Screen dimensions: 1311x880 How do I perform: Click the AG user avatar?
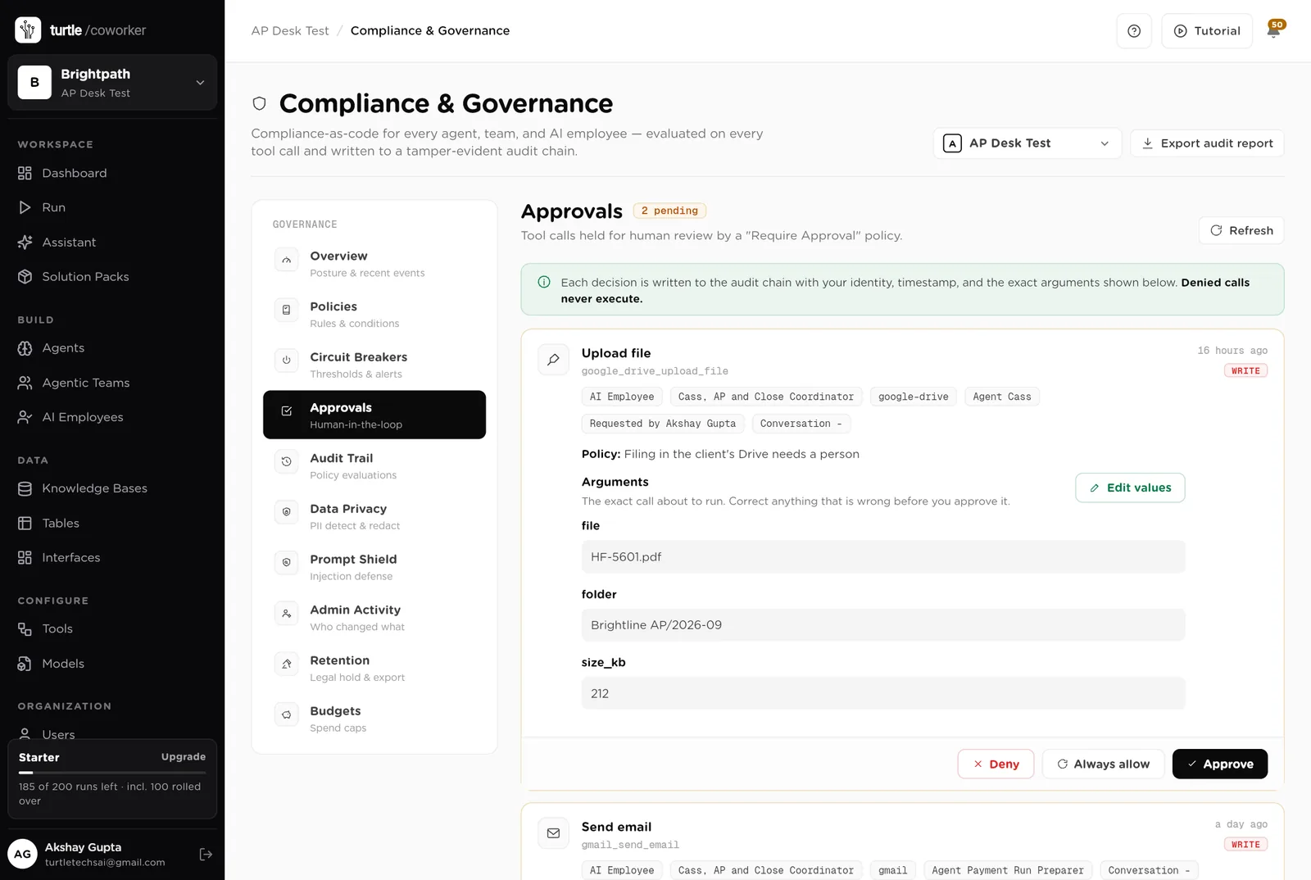tap(23, 854)
